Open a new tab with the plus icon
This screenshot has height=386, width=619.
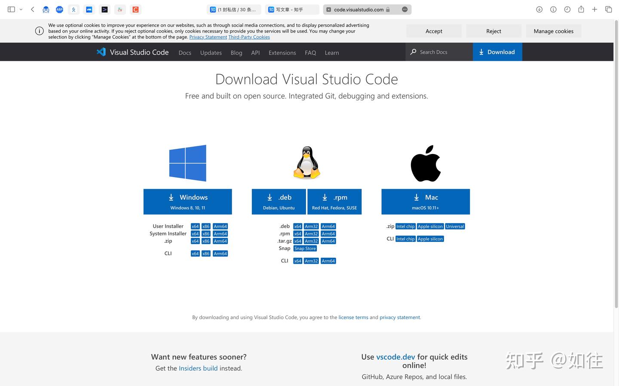pyautogui.click(x=594, y=9)
